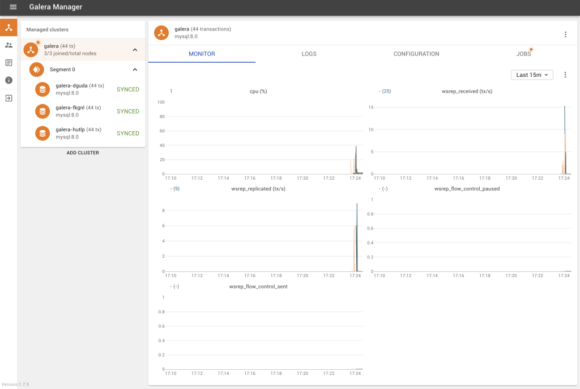This screenshot has height=389, width=580.
Task: Switch to the LOGS tab
Action: click(309, 54)
